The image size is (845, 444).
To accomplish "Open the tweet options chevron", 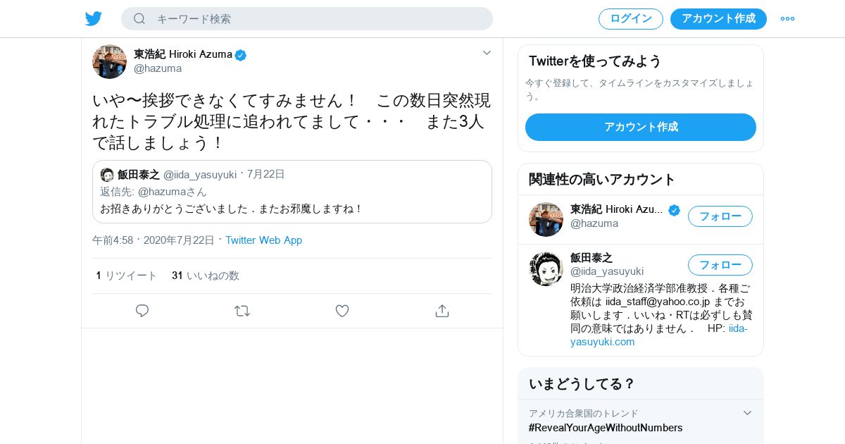I will click(487, 53).
